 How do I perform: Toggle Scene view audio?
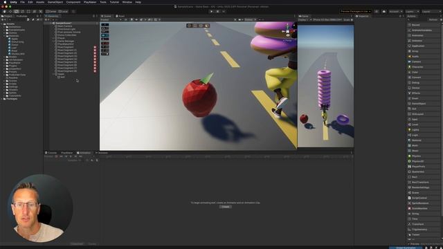[x=136, y=20]
